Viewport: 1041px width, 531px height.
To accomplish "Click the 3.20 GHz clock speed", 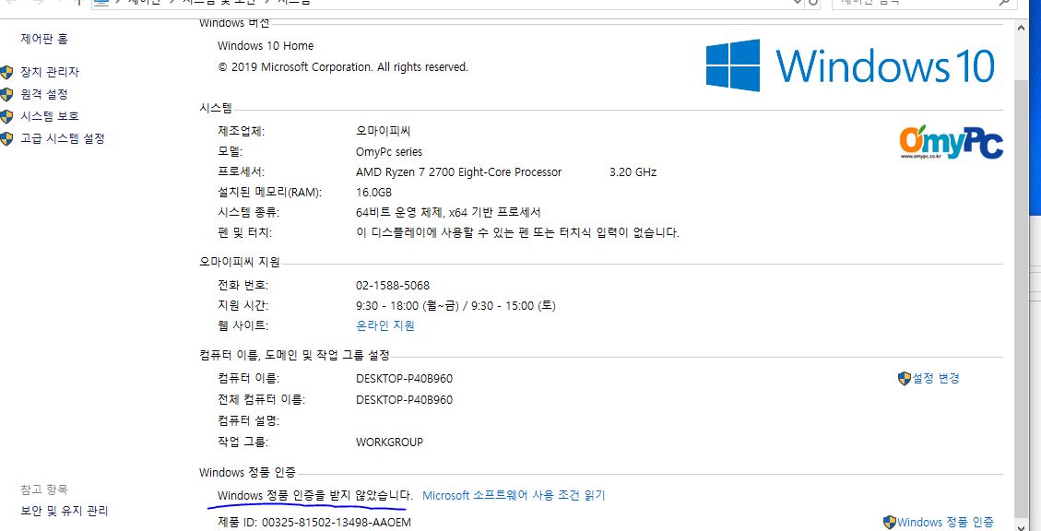I will pos(633,172).
